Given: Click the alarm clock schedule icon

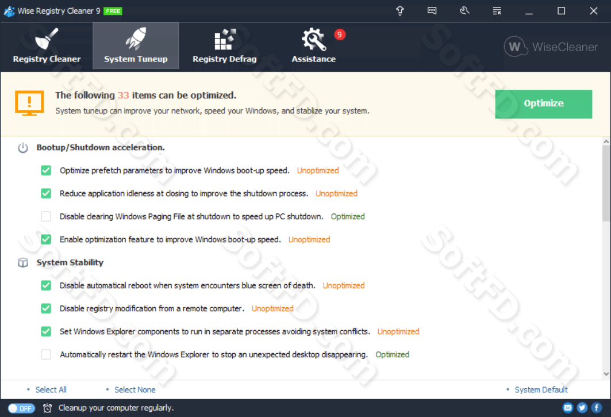Looking at the screenshot, I should click(47, 408).
